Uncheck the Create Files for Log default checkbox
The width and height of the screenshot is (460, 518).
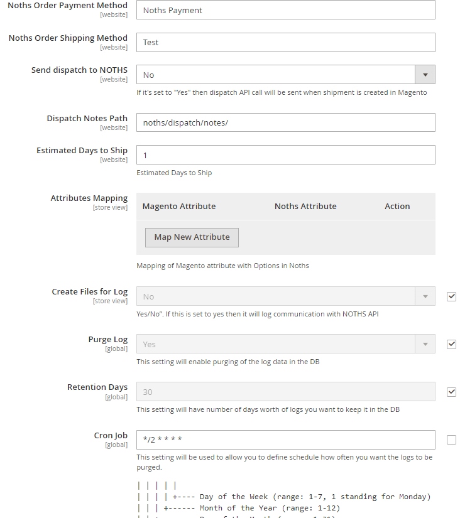(451, 296)
